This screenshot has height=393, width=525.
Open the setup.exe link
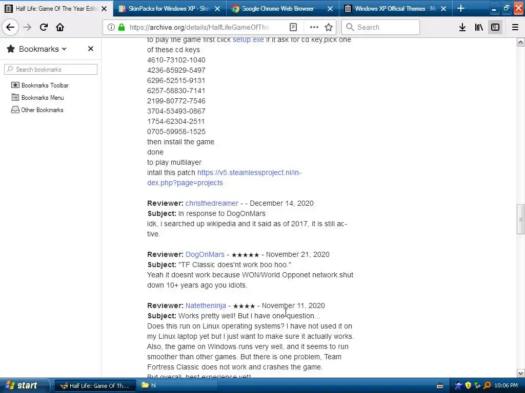pos(248,39)
